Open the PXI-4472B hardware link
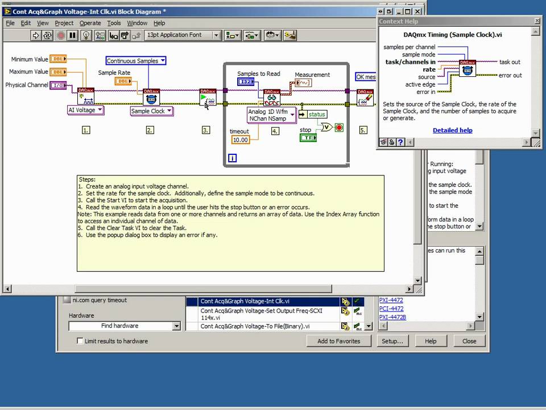546x410 pixels. tap(392, 317)
